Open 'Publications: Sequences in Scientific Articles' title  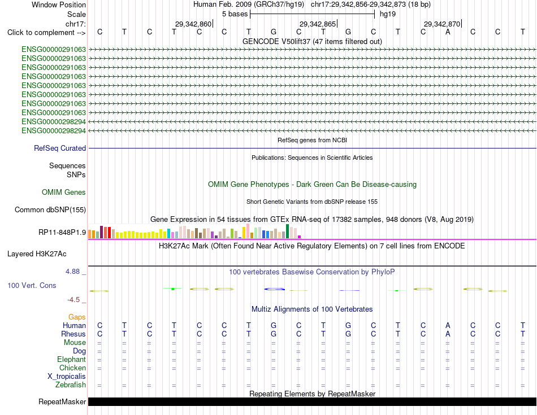(312, 158)
